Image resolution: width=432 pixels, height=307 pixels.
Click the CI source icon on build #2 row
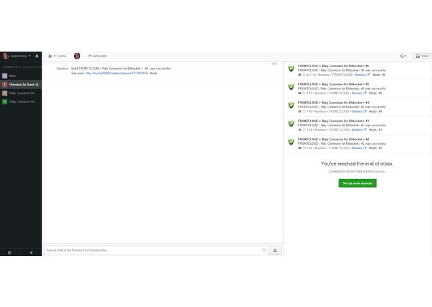[x=300, y=148]
